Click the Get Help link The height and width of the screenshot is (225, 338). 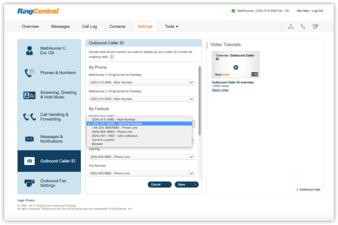(302, 11)
